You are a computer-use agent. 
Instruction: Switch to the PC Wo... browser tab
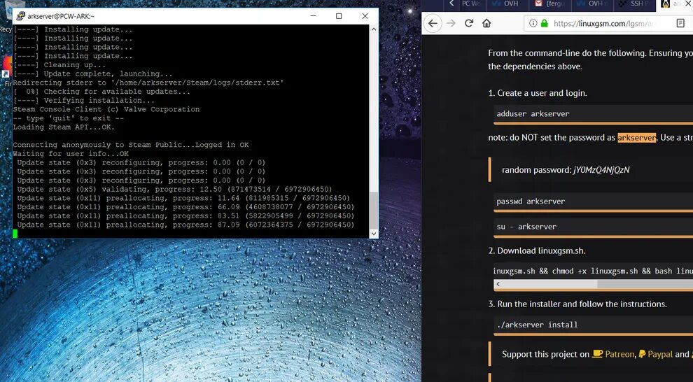[470, 3]
